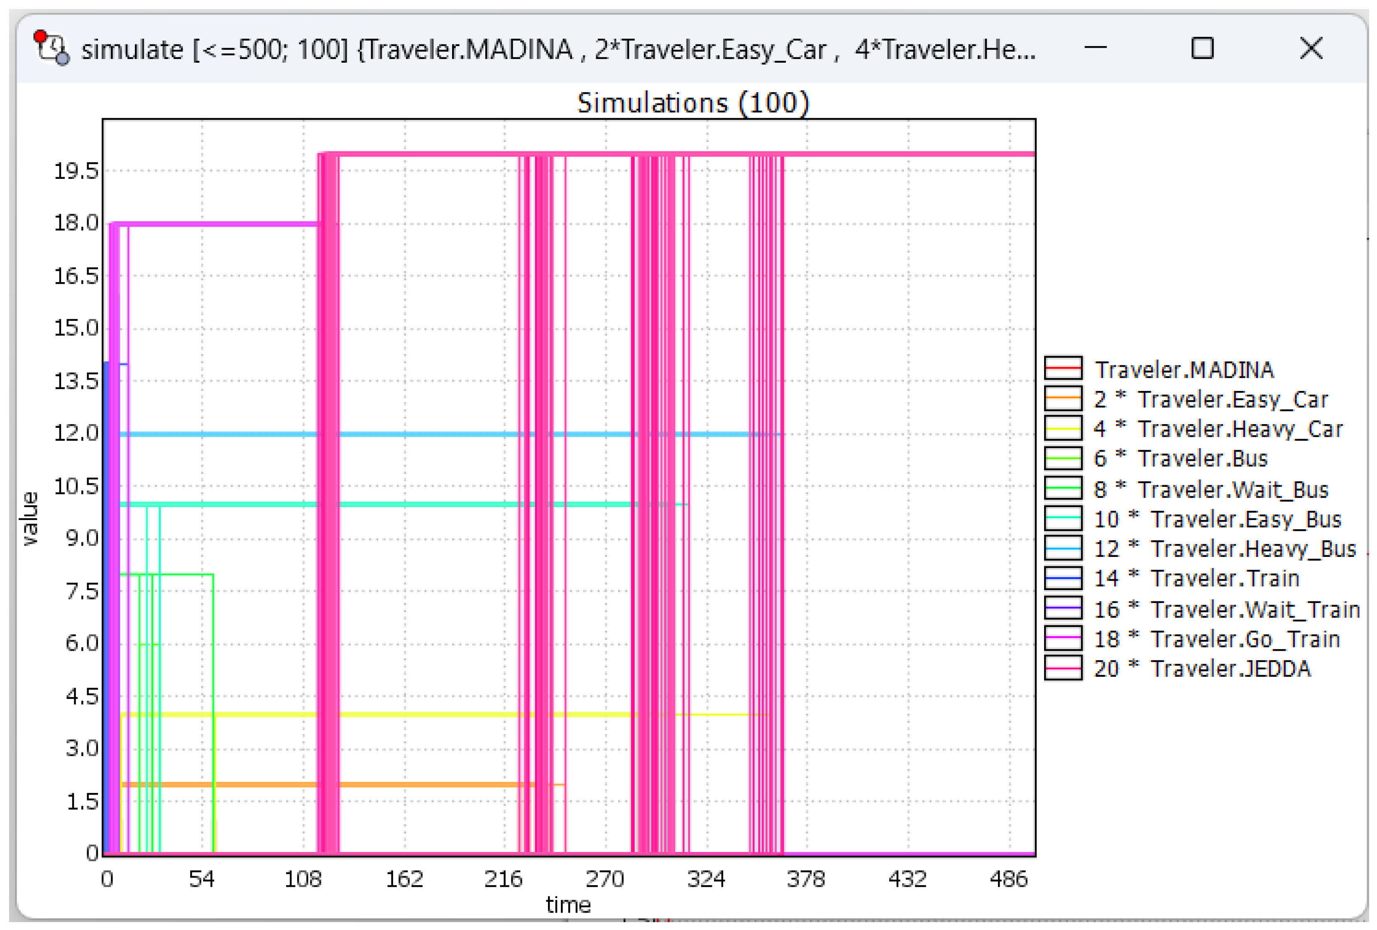Click the 'Simulations (100)' chart title
This screenshot has height=930, width=1377.
point(692,103)
